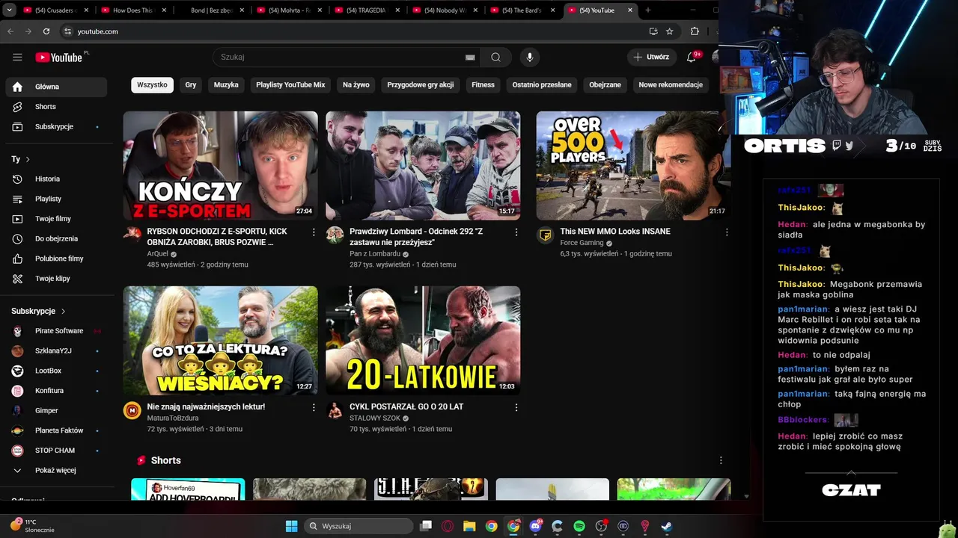Image resolution: width=958 pixels, height=538 pixels.
Task: Open options for RYBSON ODCHODZI video
Action: click(314, 232)
